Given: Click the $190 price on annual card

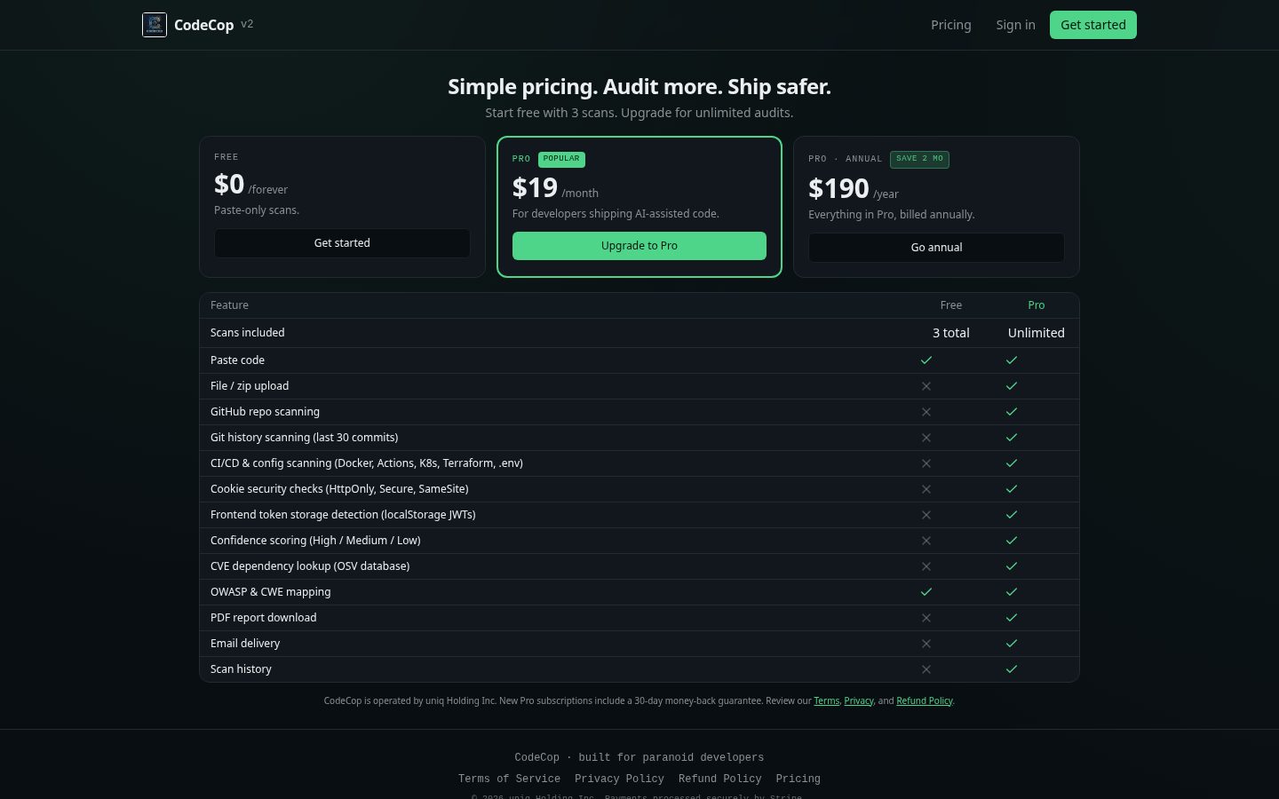Looking at the screenshot, I should click(x=838, y=189).
